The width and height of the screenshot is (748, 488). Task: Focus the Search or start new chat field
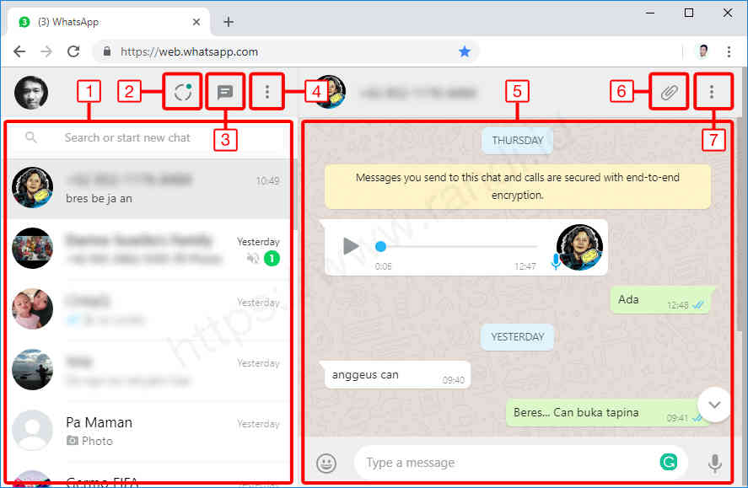tap(148, 137)
